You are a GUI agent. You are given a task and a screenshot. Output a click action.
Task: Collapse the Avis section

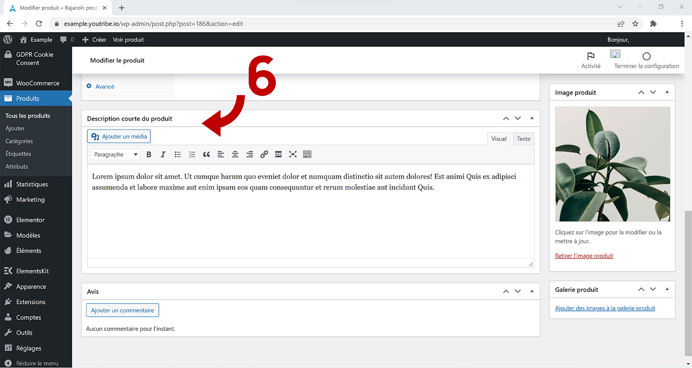coord(532,291)
